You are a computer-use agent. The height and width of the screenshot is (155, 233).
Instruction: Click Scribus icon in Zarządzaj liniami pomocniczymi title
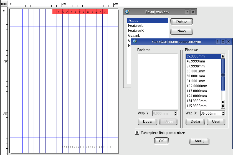(x=135, y=41)
